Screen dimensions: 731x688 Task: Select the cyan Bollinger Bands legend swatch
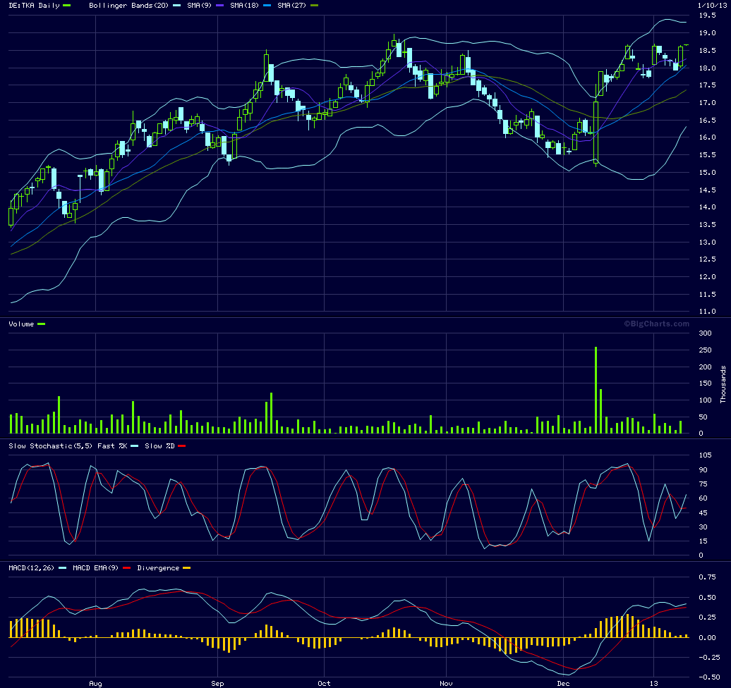pyautogui.click(x=176, y=6)
